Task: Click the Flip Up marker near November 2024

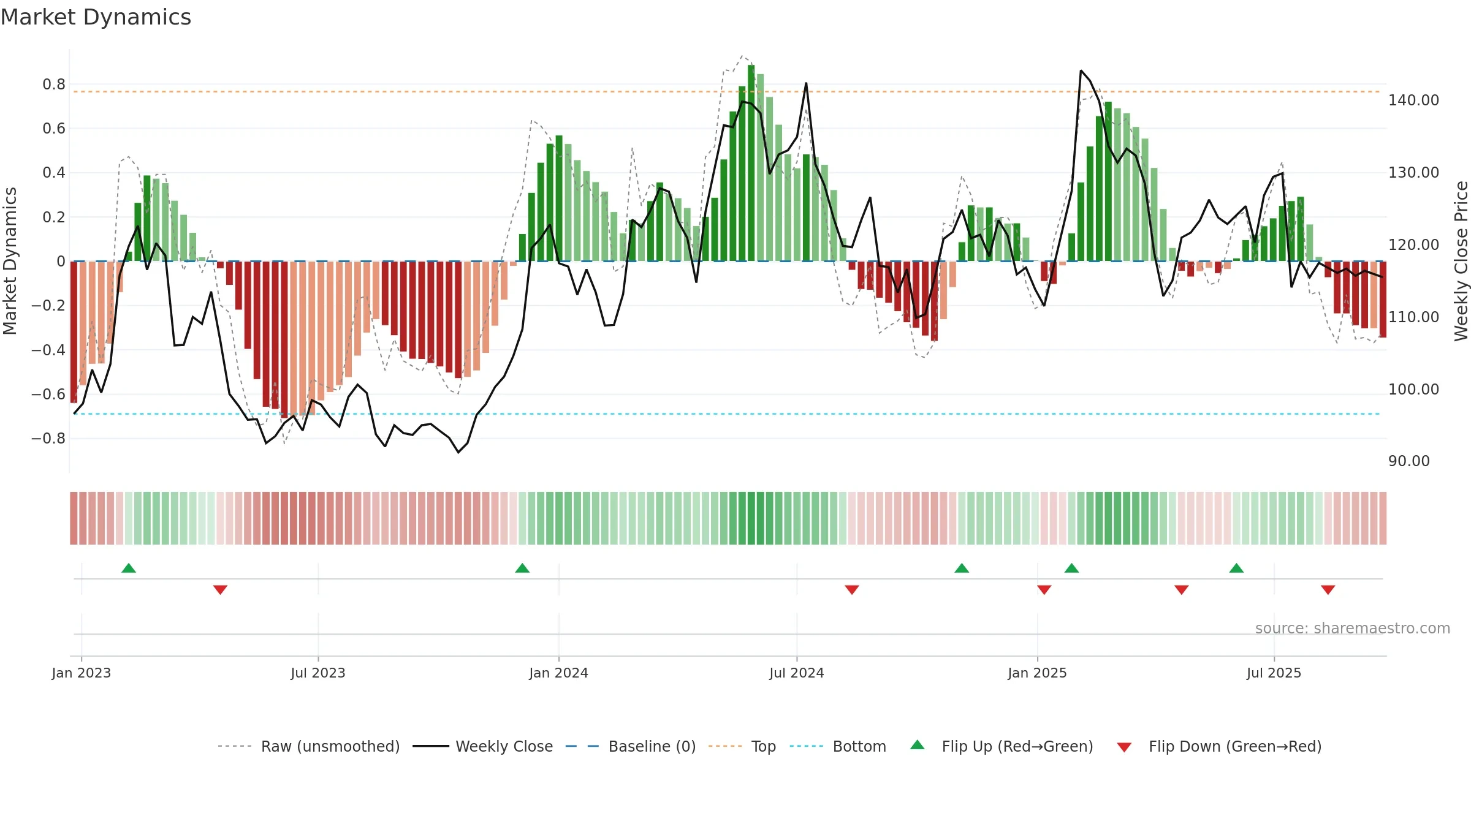Action: (x=962, y=568)
